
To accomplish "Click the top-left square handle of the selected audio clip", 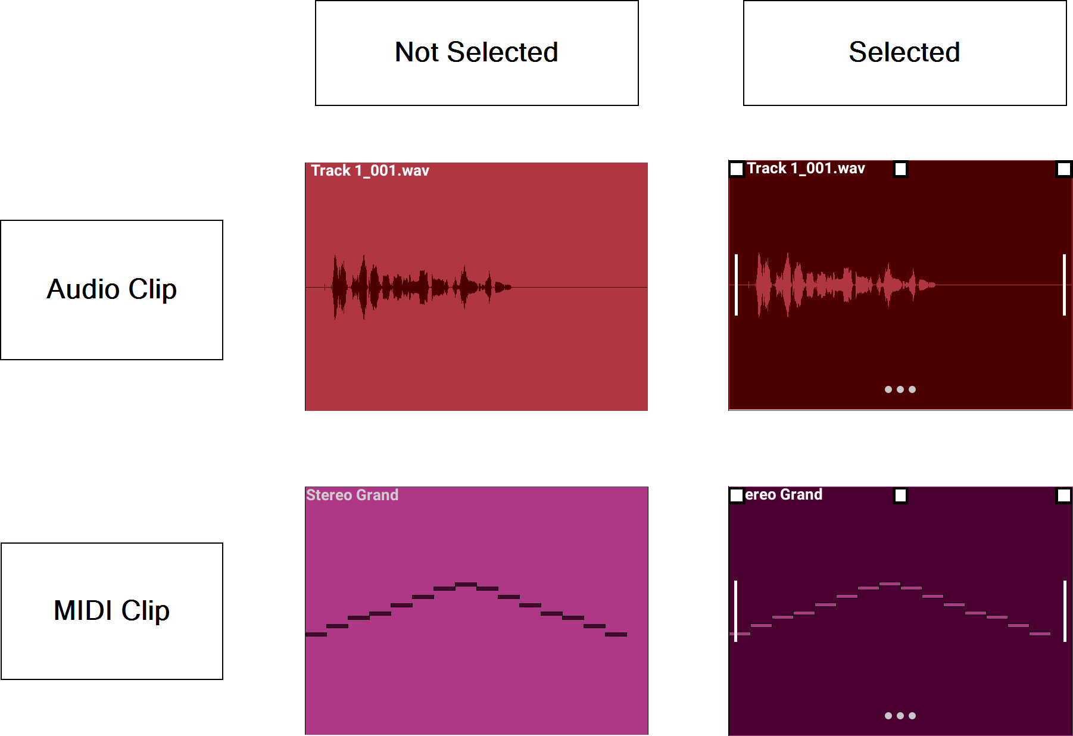I will (737, 169).
